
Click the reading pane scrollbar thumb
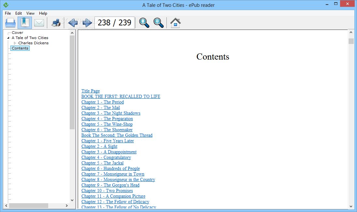[x=351, y=41]
